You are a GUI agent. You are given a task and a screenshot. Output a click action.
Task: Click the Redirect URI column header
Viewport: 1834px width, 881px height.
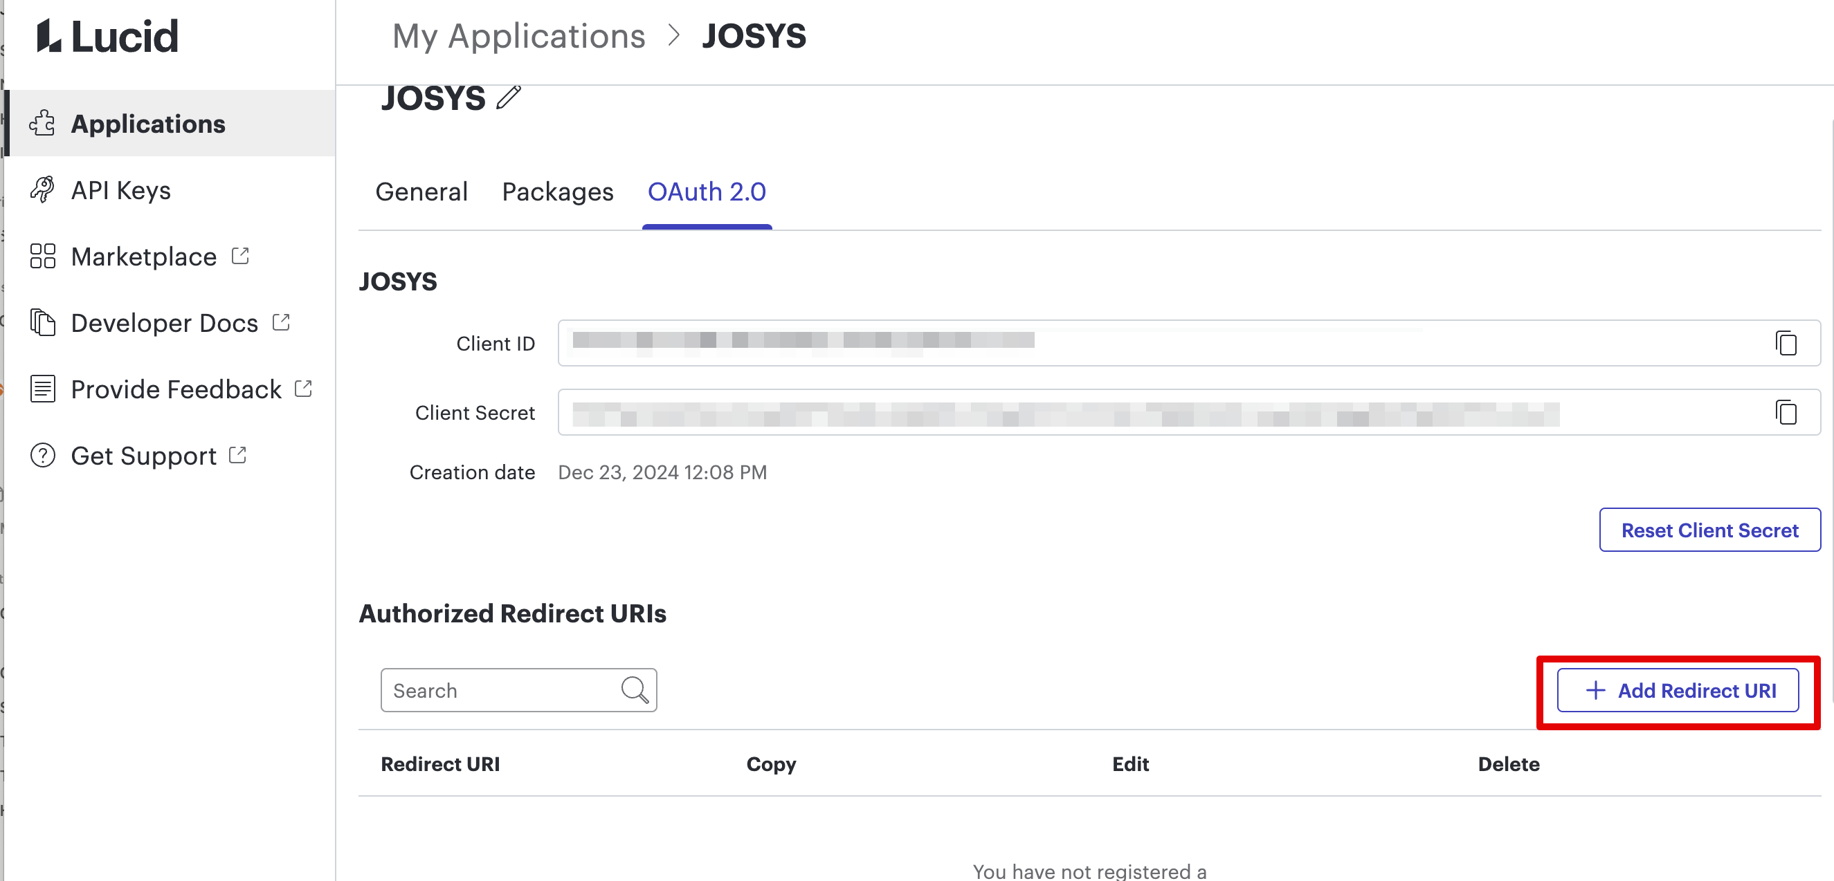pos(440,763)
